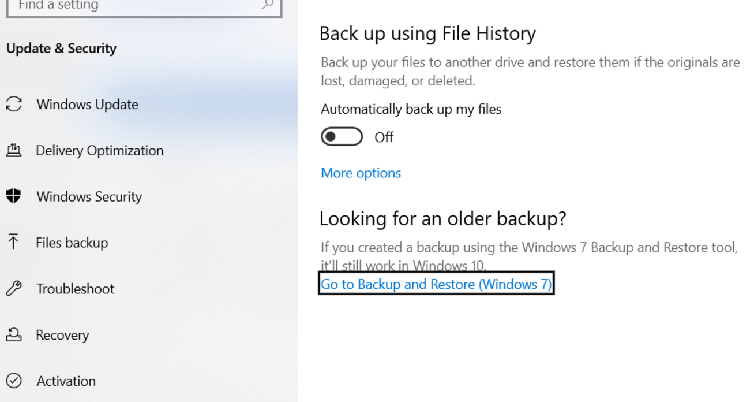
Task: Click the Recovery icon in the sidebar
Action: click(x=14, y=334)
